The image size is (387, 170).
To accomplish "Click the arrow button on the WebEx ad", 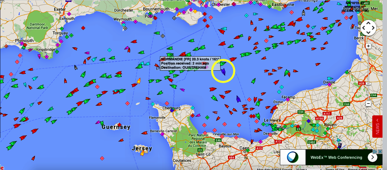I will [372, 157].
